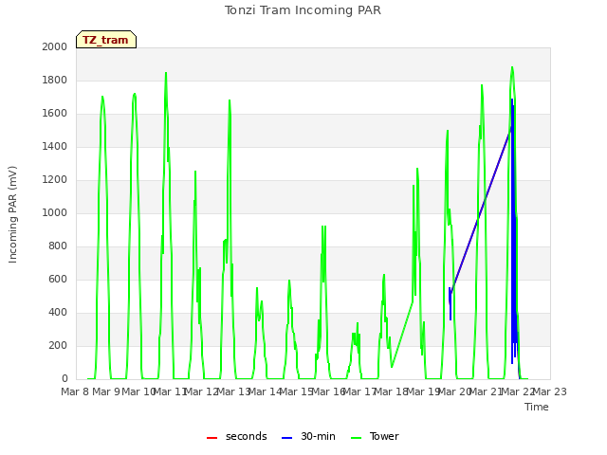
Task: Click the 0 y-axis tick label
Action: [x=64, y=378]
